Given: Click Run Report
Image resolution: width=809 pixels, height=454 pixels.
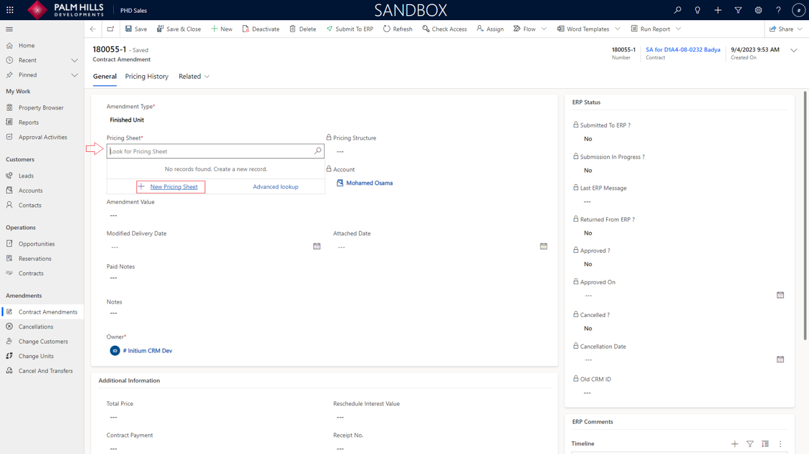Looking at the screenshot, I should pyautogui.click(x=651, y=29).
